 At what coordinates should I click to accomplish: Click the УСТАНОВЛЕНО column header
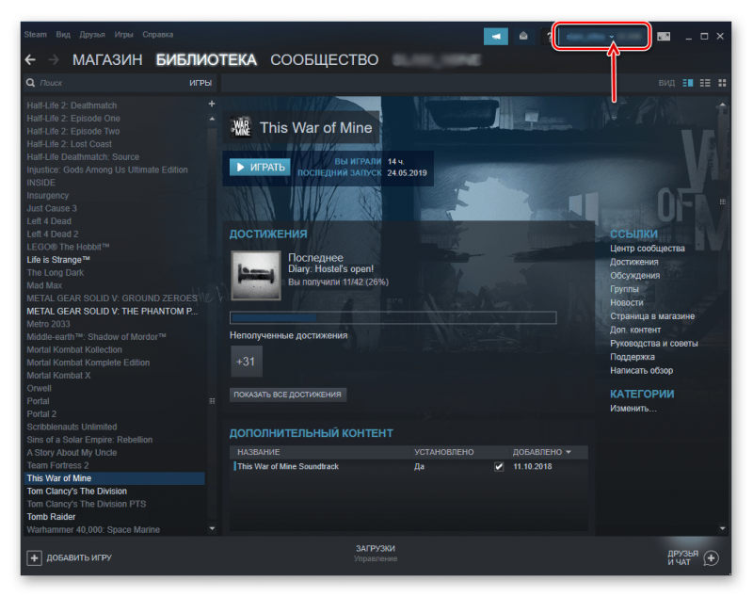click(443, 452)
